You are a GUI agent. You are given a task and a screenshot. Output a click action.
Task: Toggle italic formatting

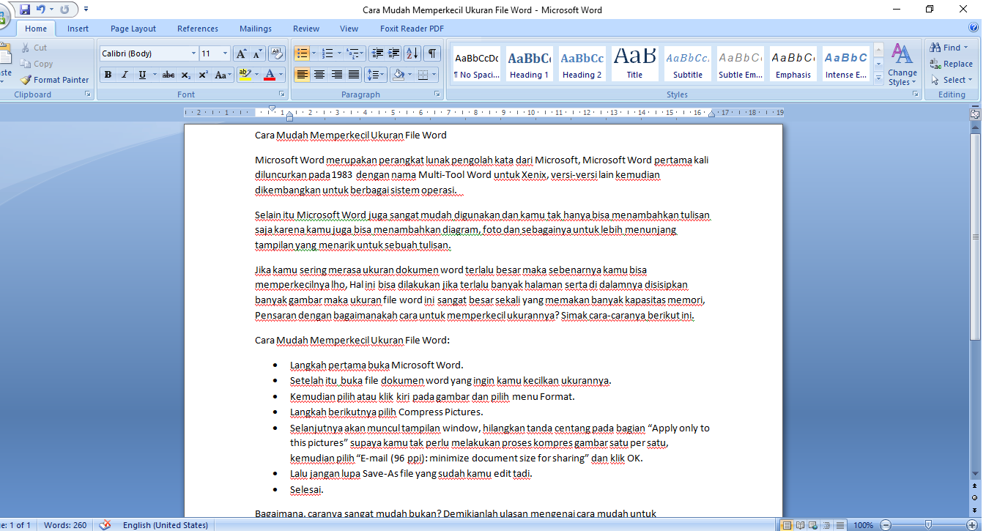125,75
